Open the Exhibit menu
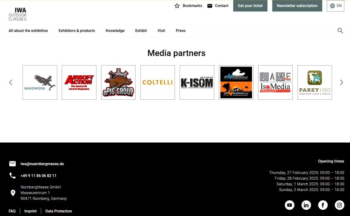Screen dimensions: 350x216 141,31
